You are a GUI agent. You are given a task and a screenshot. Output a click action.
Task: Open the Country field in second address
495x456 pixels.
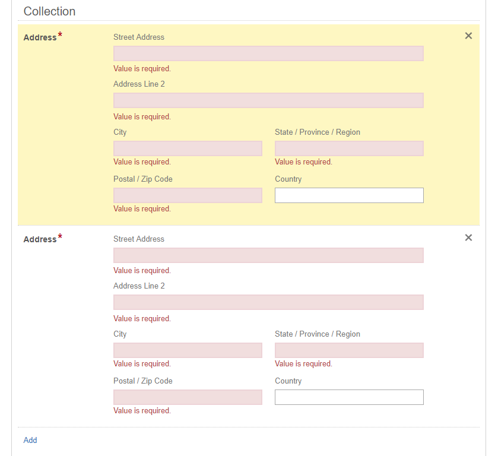[349, 397]
